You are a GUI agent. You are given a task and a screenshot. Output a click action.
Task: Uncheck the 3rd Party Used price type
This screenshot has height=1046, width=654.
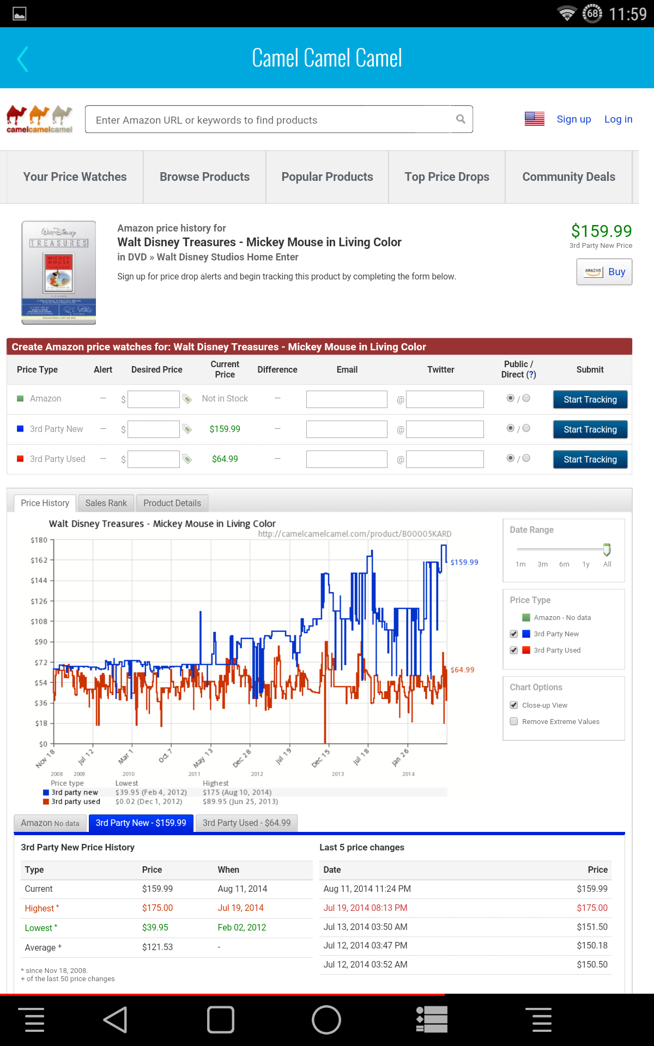[514, 650]
